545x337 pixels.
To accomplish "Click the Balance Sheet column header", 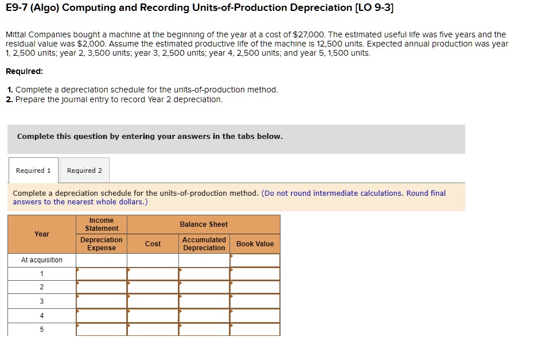I will click(203, 224).
